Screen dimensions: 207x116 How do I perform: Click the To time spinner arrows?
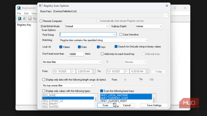147,71
